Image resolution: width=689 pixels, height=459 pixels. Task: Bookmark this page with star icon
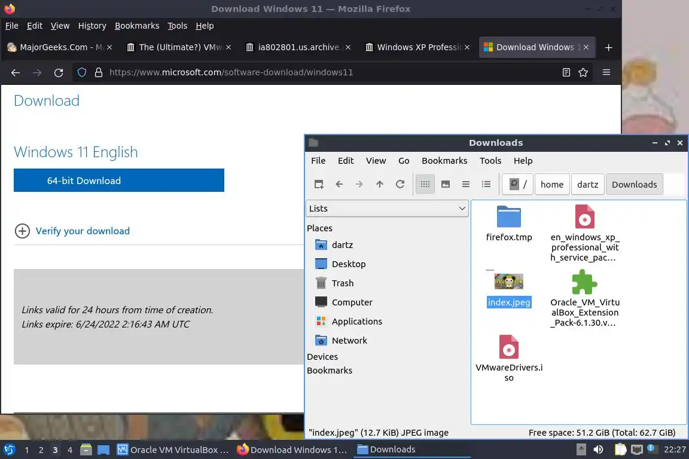coord(583,72)
